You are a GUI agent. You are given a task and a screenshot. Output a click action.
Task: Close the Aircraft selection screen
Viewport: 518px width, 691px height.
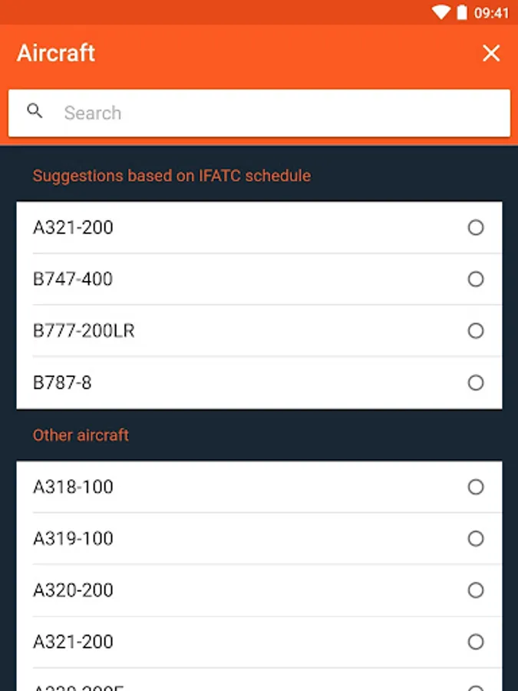490,53
